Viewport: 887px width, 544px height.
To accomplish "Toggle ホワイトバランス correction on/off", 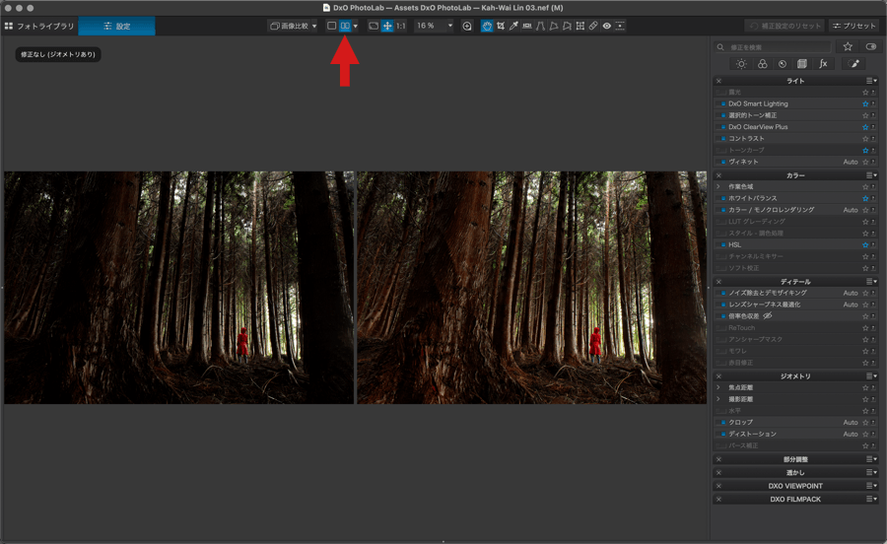I will [721, 198].
